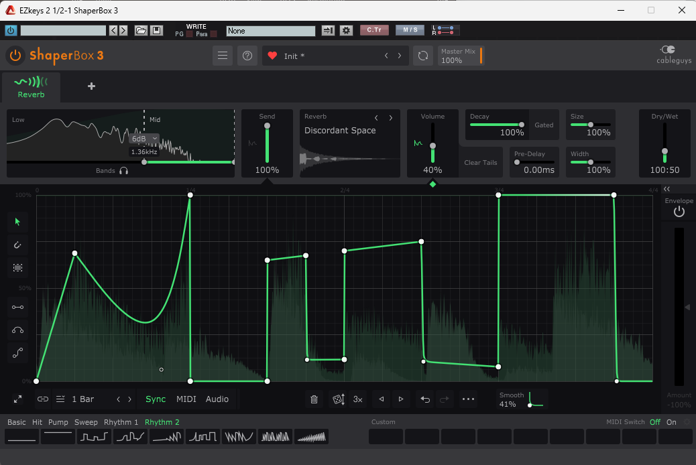This screenshot has height=465, width=696.
Task: Click the Clear Tails button
Action: coord(481,162)
